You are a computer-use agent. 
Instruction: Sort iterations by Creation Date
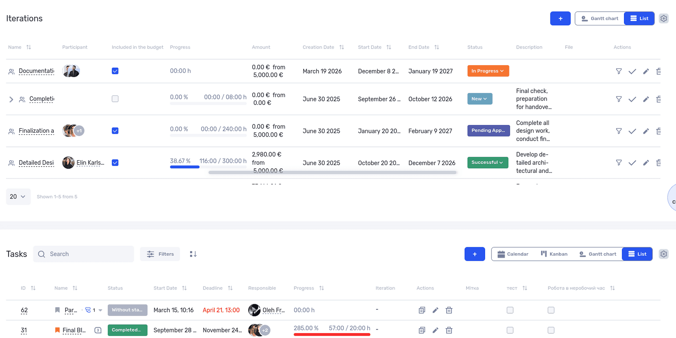click(x=342, y=47)
